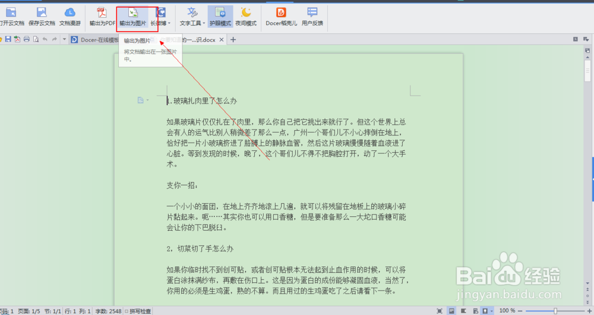Open the small dropdown beside section marker
This screenshot has height=315, width=594.
pyautogui.click(x=148, y=100)
